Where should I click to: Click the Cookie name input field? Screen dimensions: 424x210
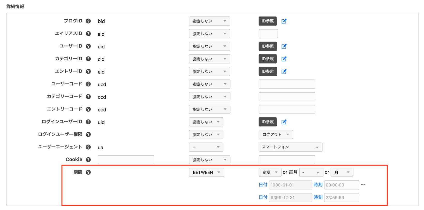point(126,160)
